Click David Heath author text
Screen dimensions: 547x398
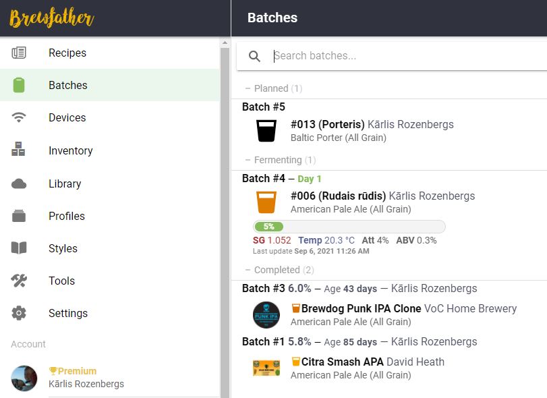point(415,362)
